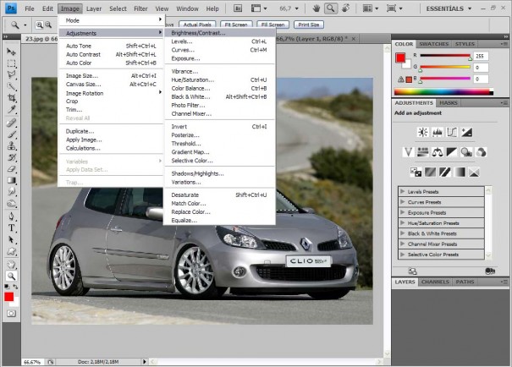Select the Horizontal Type tool

click(12, 228)
